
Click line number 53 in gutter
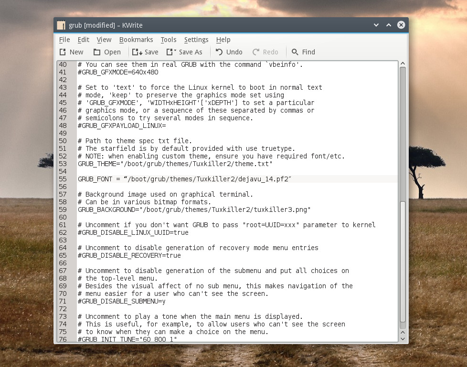(63, 164)
